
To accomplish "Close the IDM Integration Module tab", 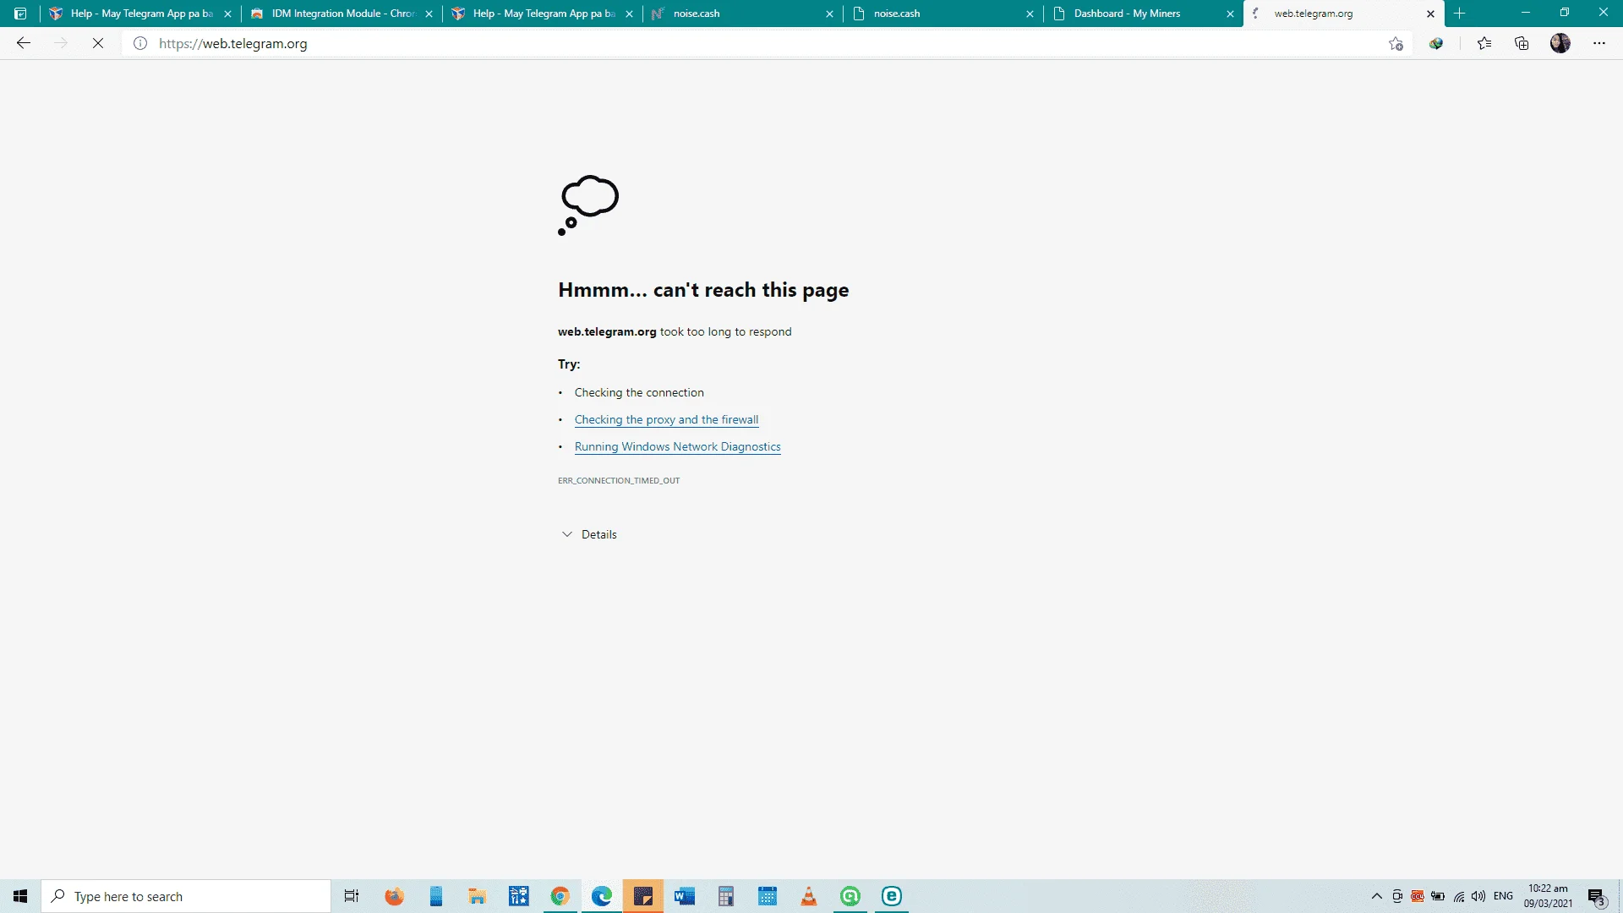I will 429,14.
